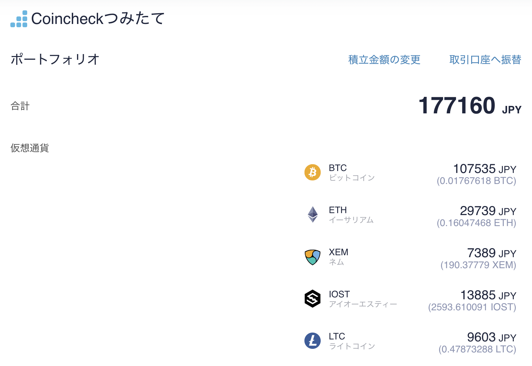
Task: Click the IOST hexagon icon
Action: pyautogui.click(x=313, y=299)
